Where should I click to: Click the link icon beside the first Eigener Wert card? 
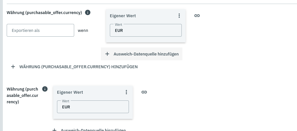[197, 16]
